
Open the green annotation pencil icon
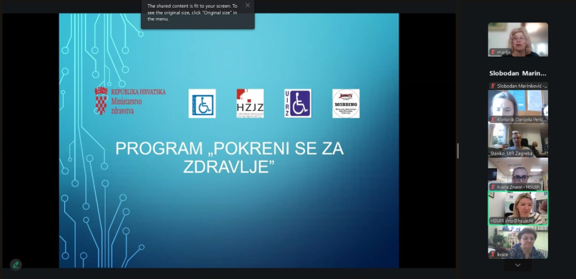16,264
